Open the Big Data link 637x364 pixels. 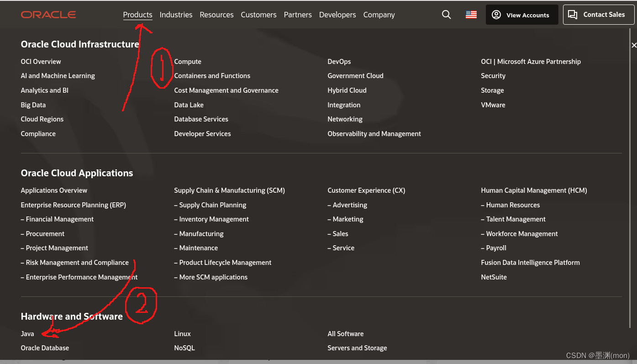pos(33,105)
